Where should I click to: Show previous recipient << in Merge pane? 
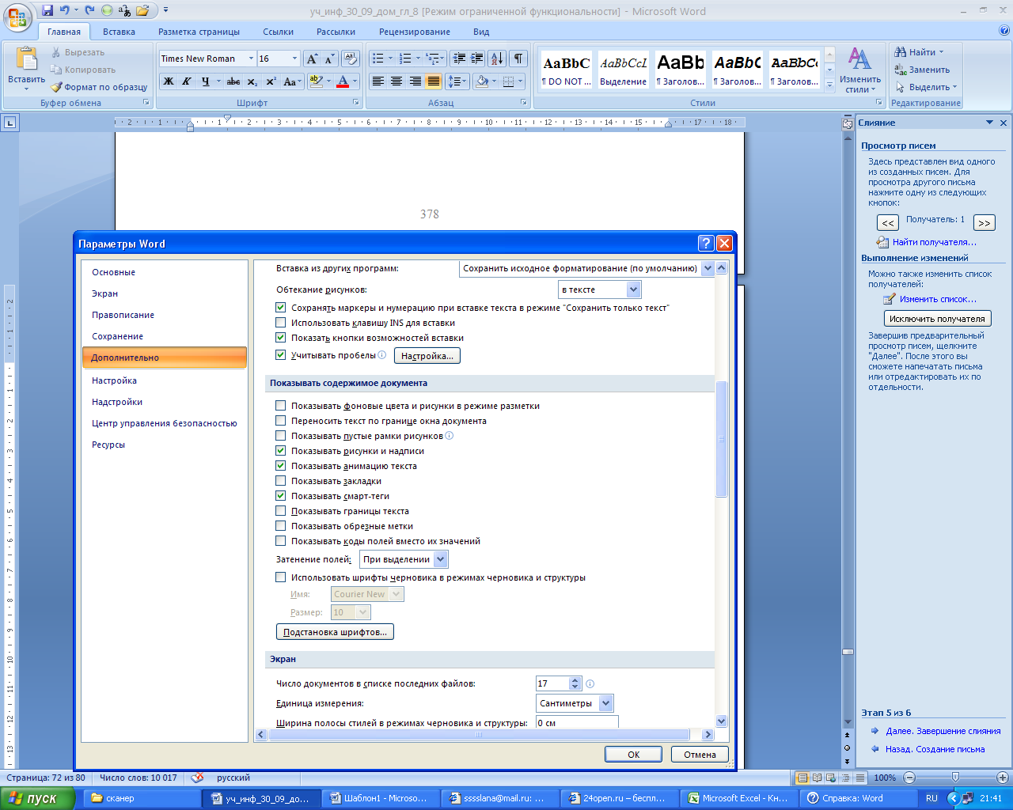tap(888, 223)
